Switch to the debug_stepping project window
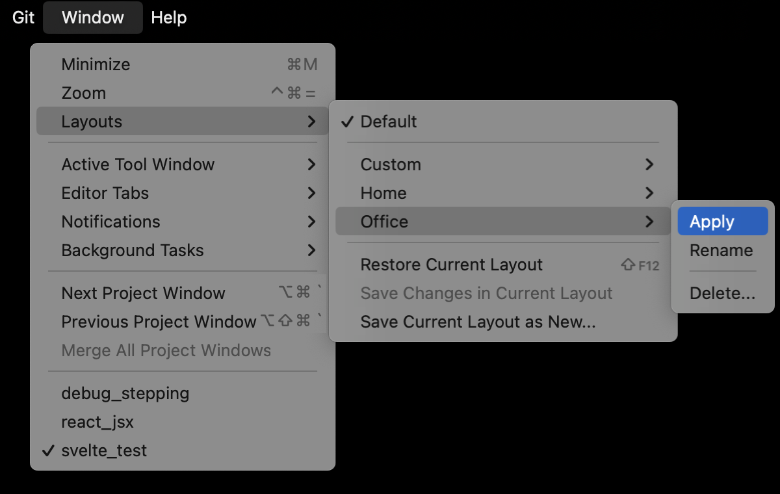Image resolution: width=780 pixels, height=494 pixels. click(x=125, y=393)
